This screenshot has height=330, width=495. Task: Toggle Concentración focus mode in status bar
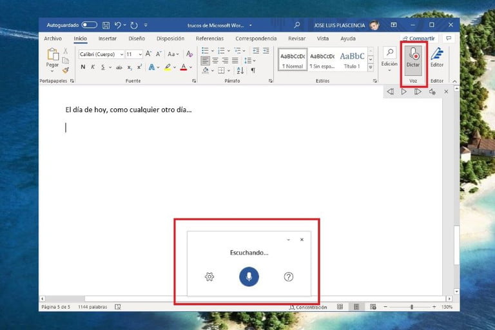click(x=308, y=307)
